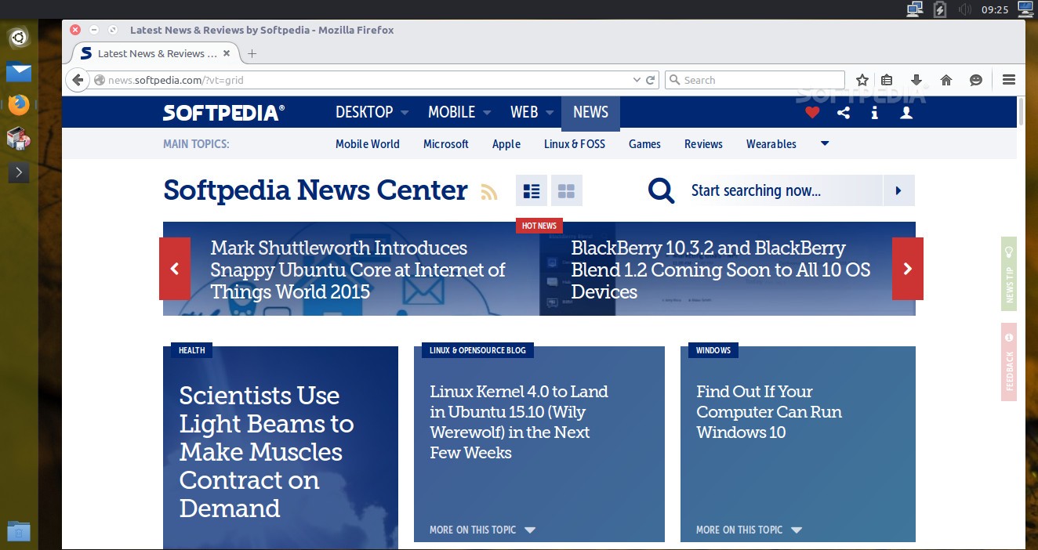Viewport: 1038px width, 550px height.
Task: Select the NEWS tab in navigation
Action: click(x=590, y=113)
